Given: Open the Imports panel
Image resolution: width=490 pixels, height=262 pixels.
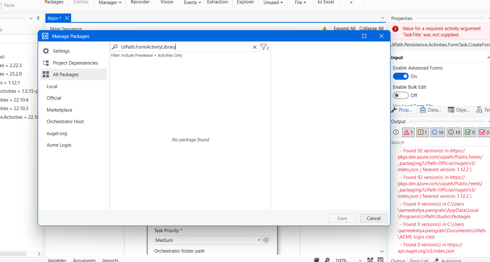Looking at the screenshot, I should (x=110, y=260).
